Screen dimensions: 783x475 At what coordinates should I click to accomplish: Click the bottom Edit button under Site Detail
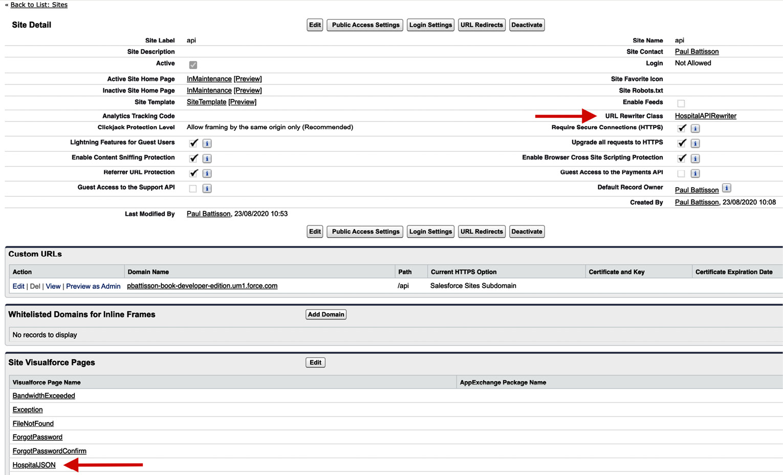tap(315, 231)
